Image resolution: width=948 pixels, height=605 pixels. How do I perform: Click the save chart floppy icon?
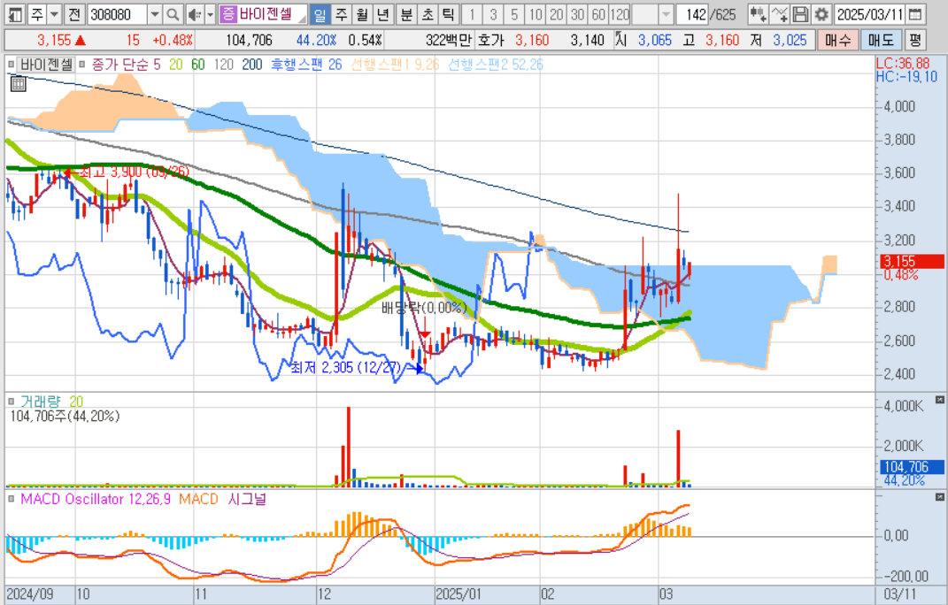[x=800, y=14]
